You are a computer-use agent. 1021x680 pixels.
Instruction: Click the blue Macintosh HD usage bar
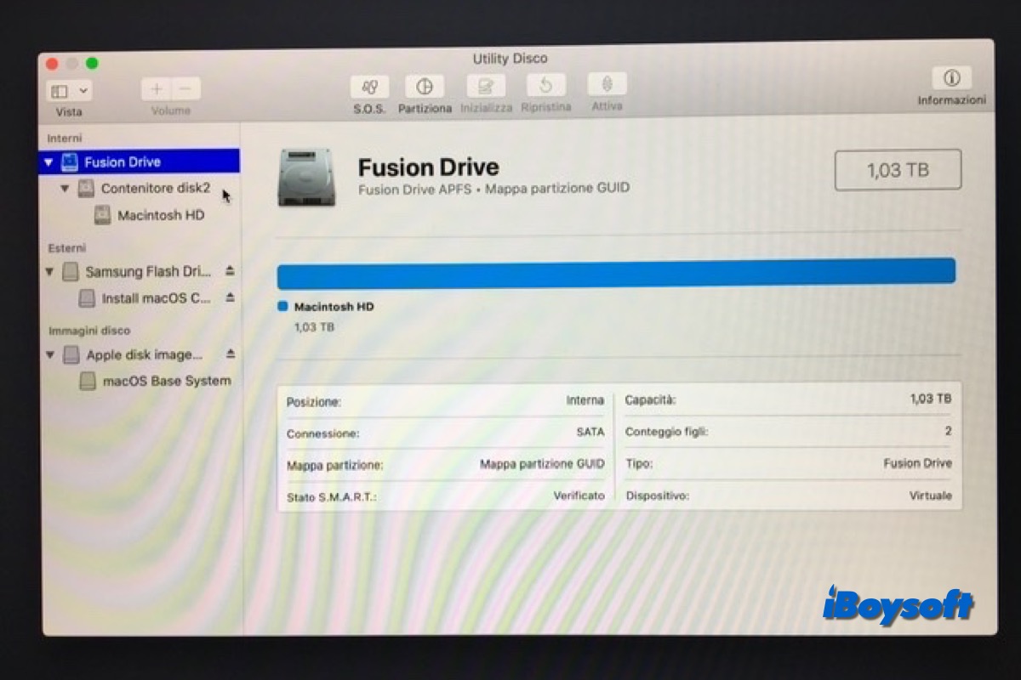pos(616,271)
